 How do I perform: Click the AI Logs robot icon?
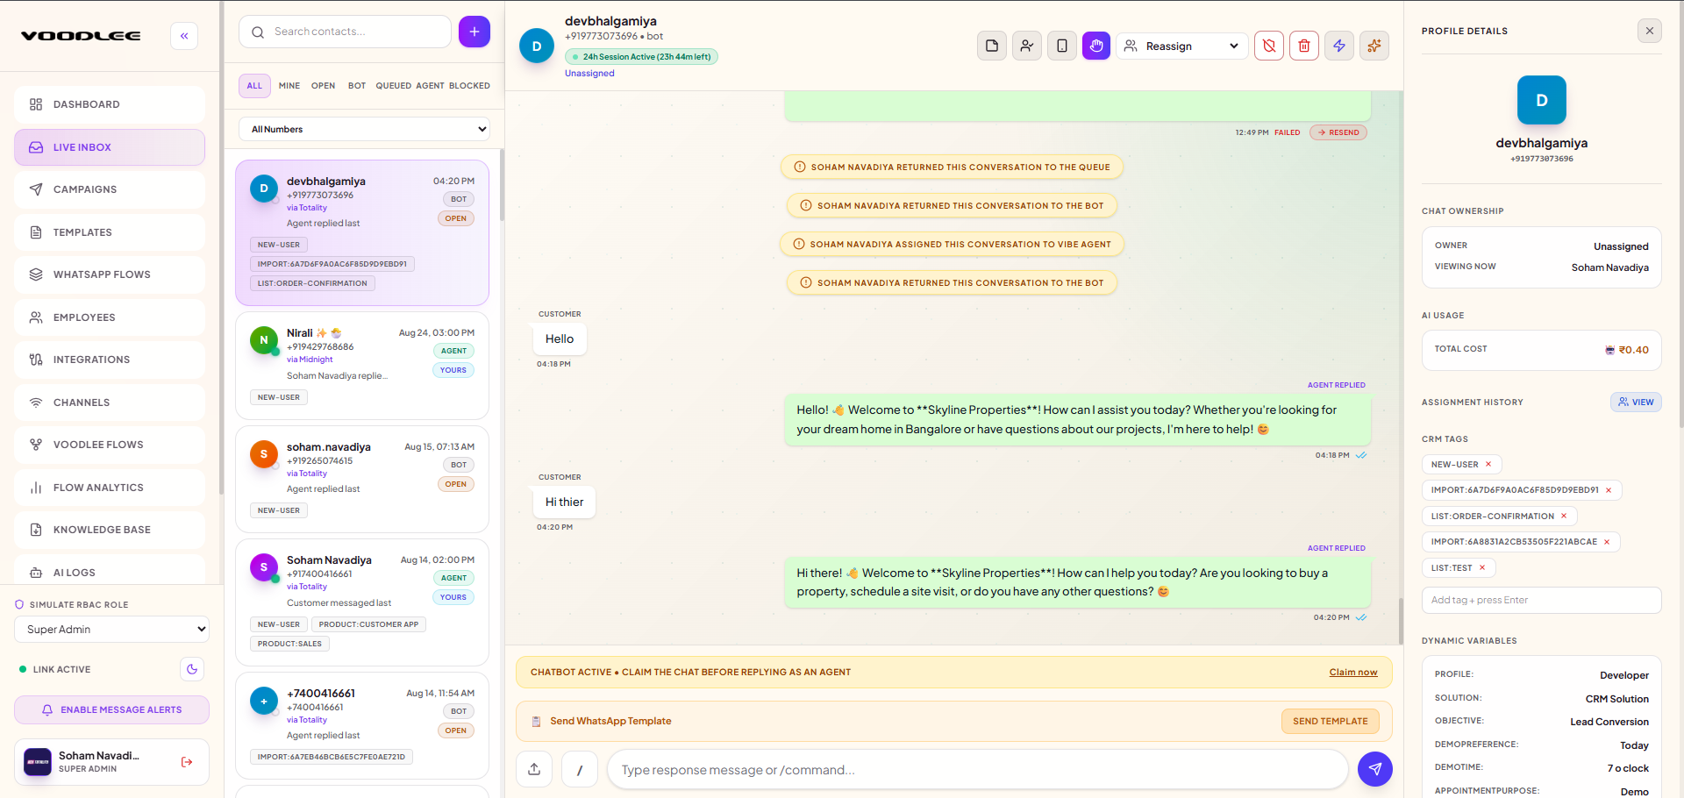[36, 573]
